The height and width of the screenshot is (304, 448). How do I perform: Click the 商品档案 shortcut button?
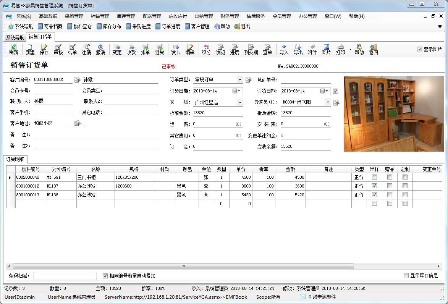click(50, 27)
